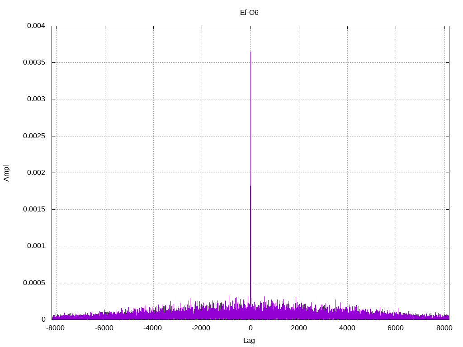Click the 0.0015 y-axis tick label
Image resolution: width=463 pixels, height=347 pixels.
[34, 209]
